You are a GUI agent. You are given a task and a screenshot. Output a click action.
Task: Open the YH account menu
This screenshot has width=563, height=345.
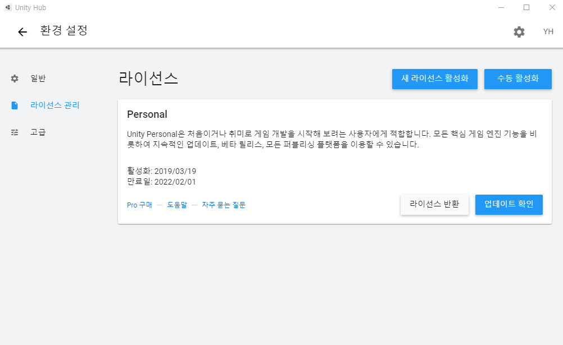coord(548,31)
